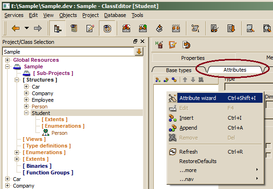Click the orange undo arrow icon
Image resolution: width=273 pixels, height=189 pixels.
pos(186,45)
